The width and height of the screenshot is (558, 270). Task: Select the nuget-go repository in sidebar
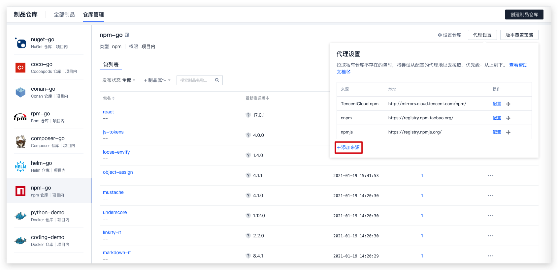click(49, 43)
